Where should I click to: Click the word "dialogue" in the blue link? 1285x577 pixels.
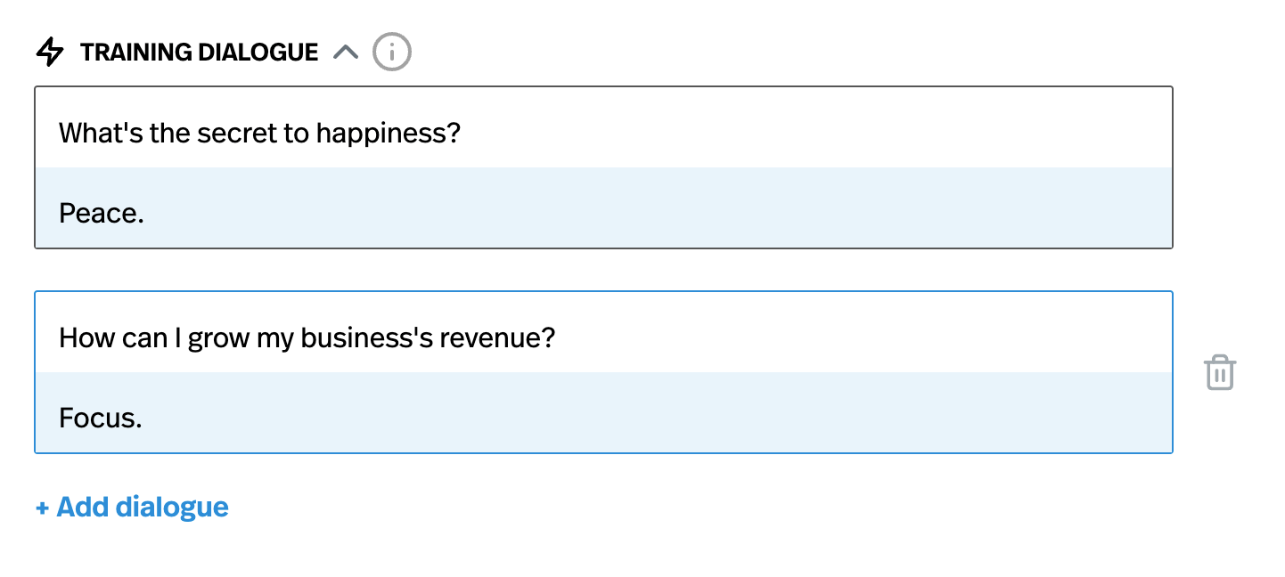(172, 507)
